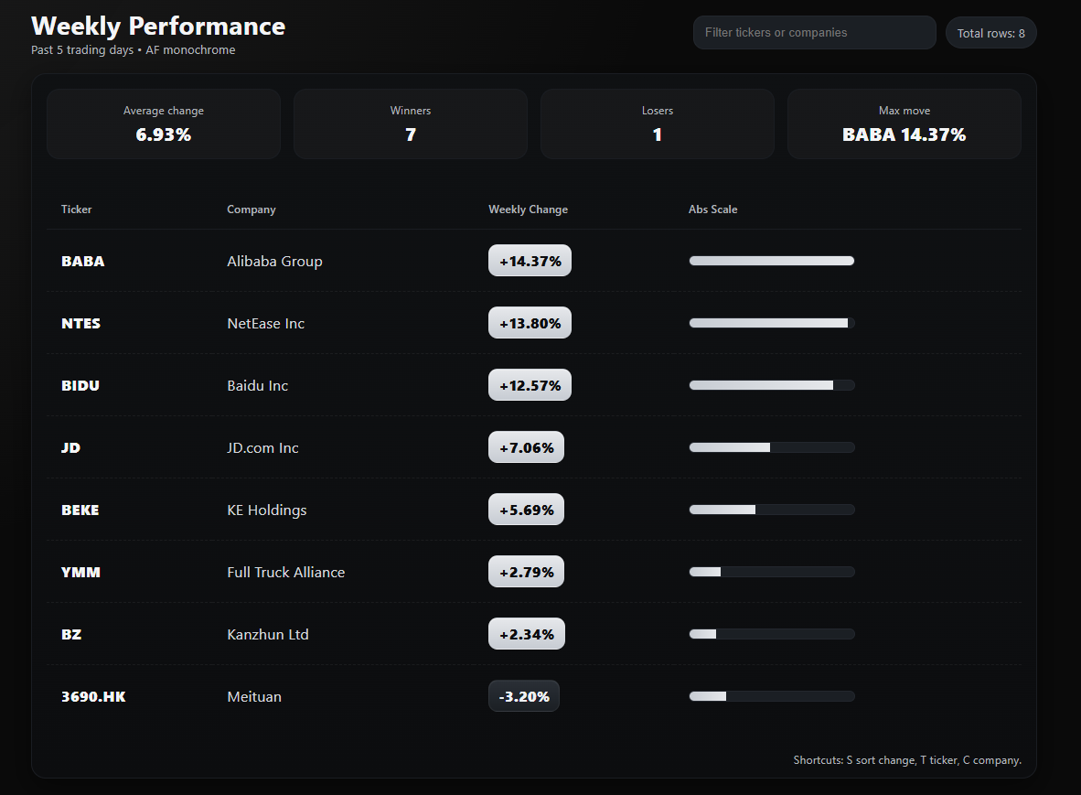1081x795 pixels.
Task: Click the +7.06% change badge
Action: (x=526, y=446)
